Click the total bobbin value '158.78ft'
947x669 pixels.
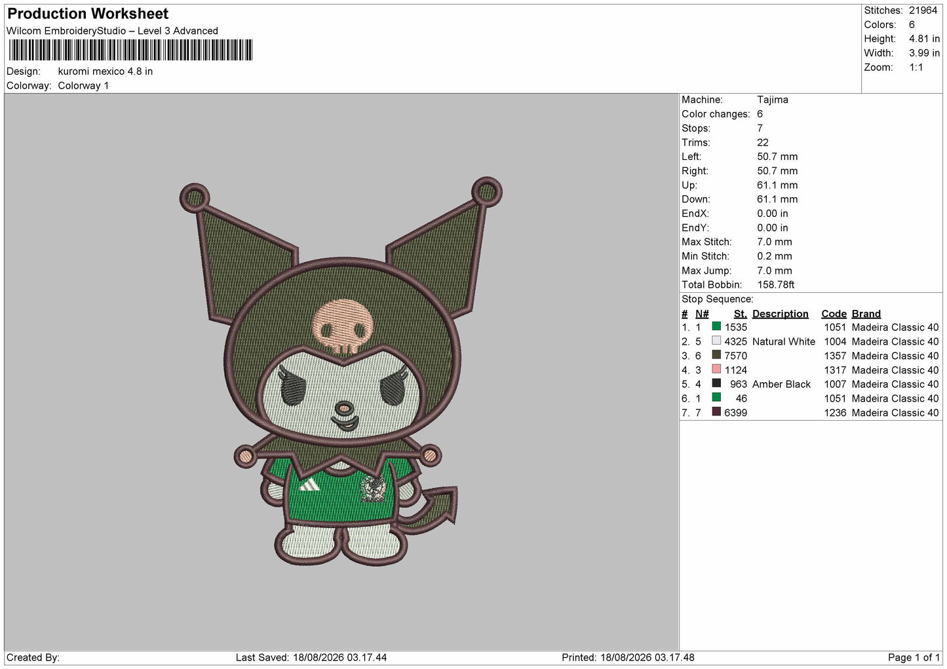tap(775, 285)
